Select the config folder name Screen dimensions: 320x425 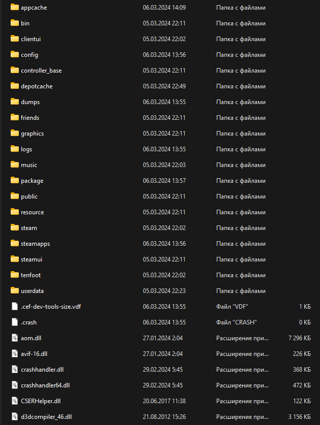pos(30,55)
